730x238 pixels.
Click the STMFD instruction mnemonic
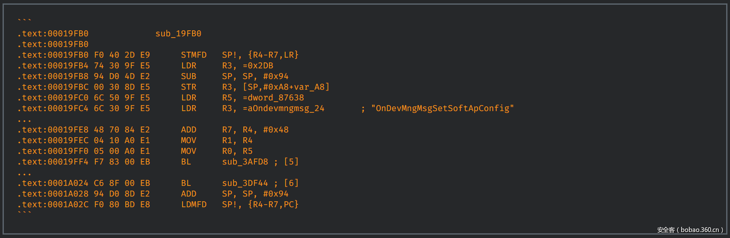194,55
